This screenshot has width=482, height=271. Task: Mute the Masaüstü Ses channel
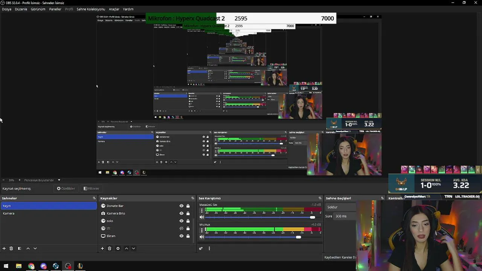tap(202, 217)
